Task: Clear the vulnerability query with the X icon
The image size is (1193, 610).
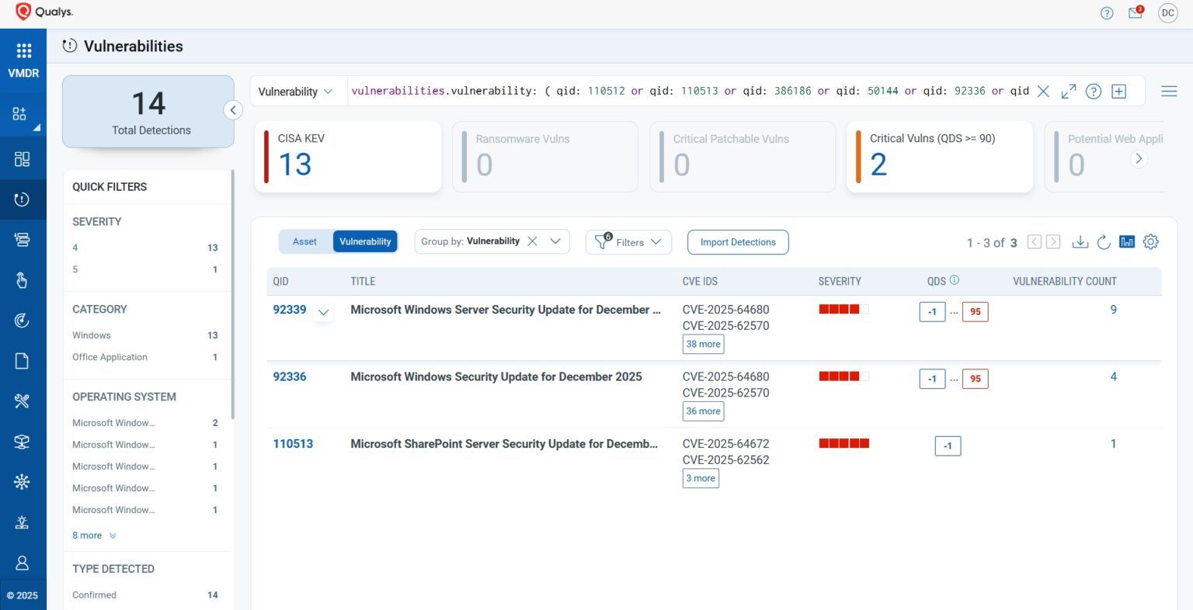Action: (1043, 91)
